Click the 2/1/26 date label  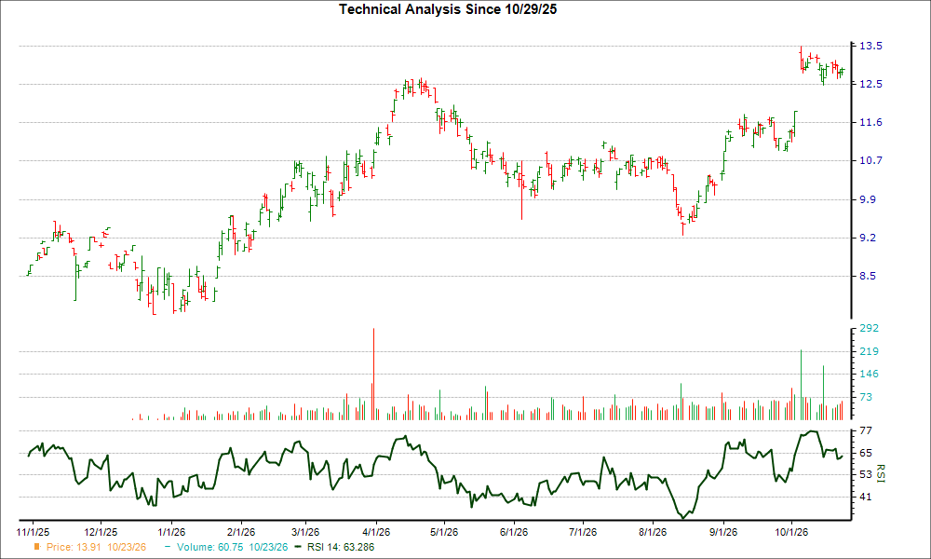click(x=241, y=532)
